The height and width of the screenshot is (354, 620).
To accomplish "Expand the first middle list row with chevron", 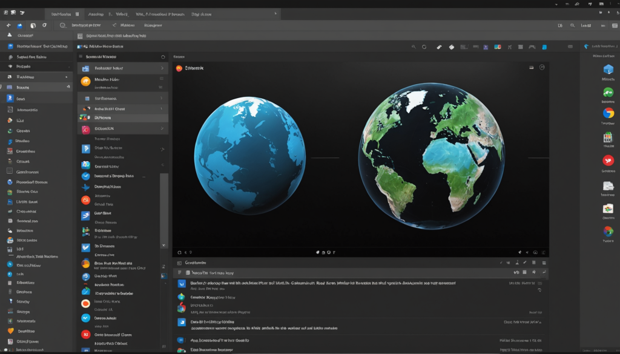I will (162, 69).
